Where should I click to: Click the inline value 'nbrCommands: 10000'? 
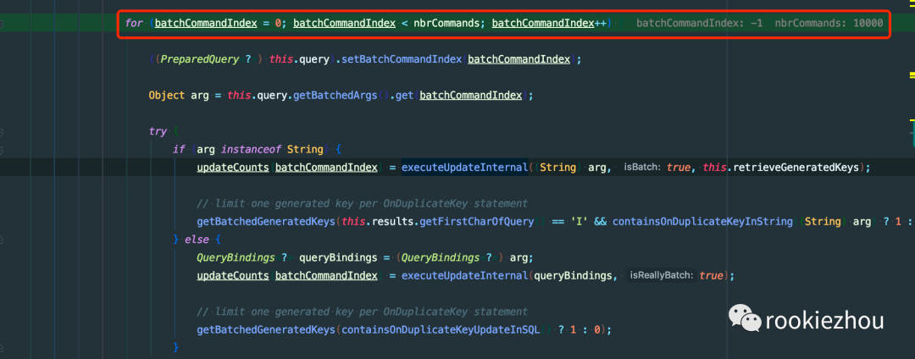pos(829,24)
